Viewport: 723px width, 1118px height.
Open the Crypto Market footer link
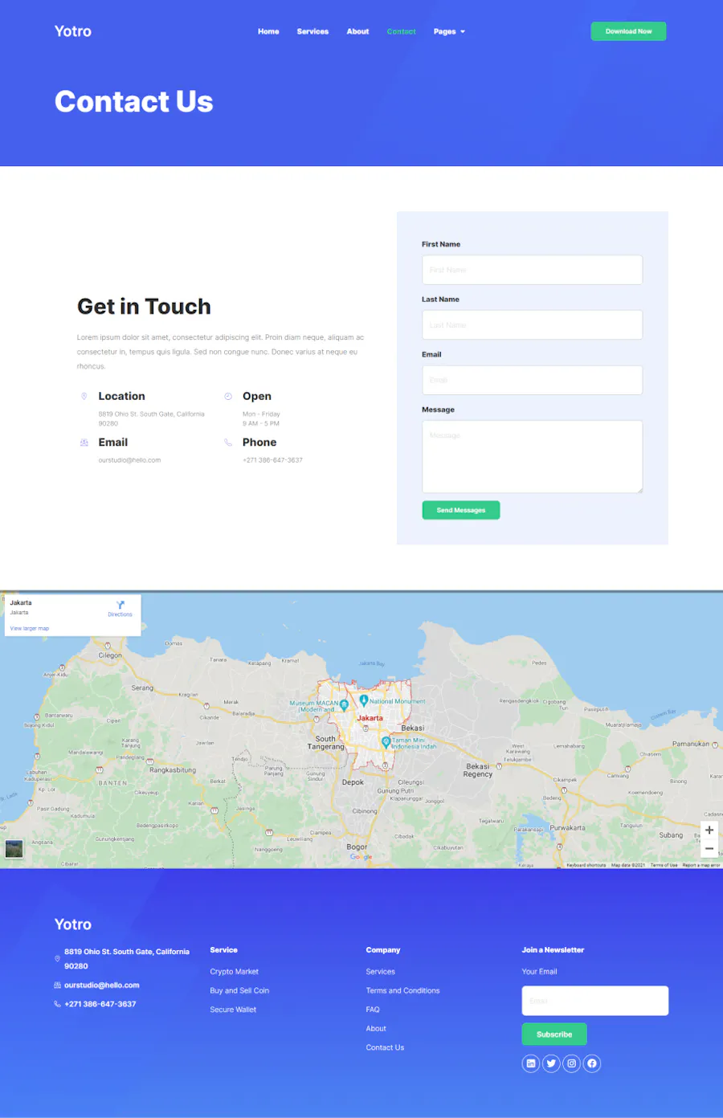[x=235, y=972]
